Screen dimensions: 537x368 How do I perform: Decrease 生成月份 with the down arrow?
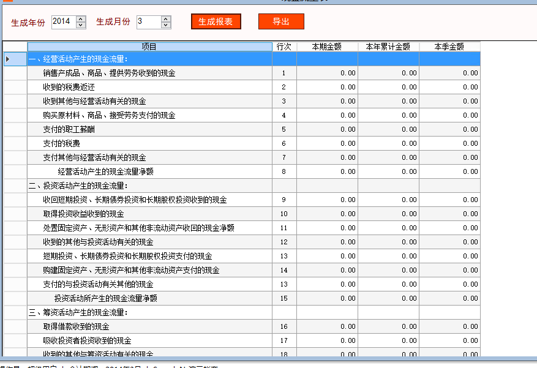point(166,25)
